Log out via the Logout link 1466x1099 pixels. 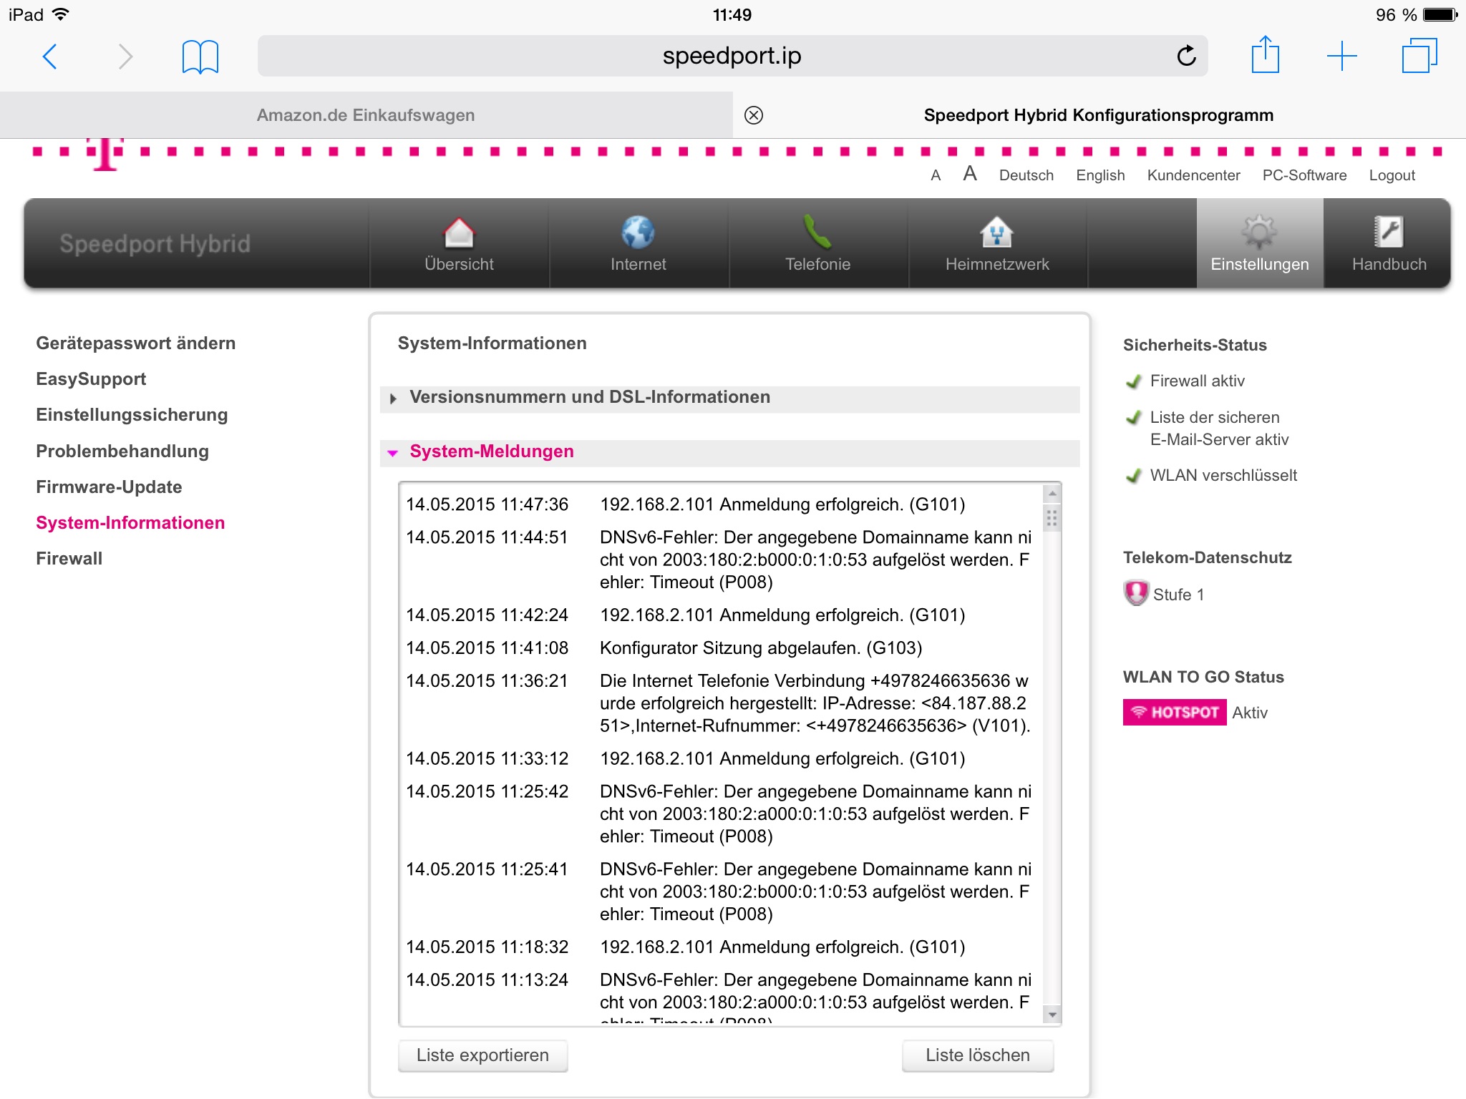click(x=1392, y=175)
